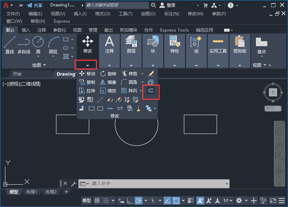Open the 标注(N) menu

[x=171, y=14]
